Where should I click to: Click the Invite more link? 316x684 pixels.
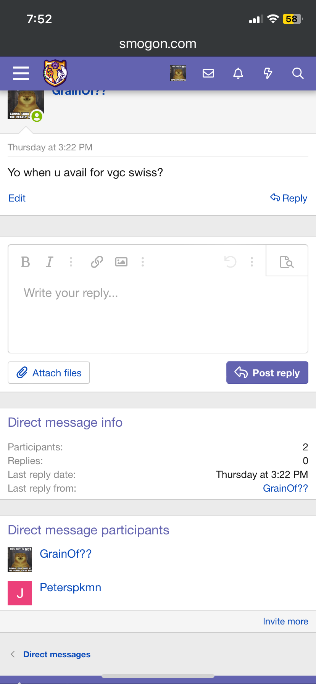[x=285, y=621]
